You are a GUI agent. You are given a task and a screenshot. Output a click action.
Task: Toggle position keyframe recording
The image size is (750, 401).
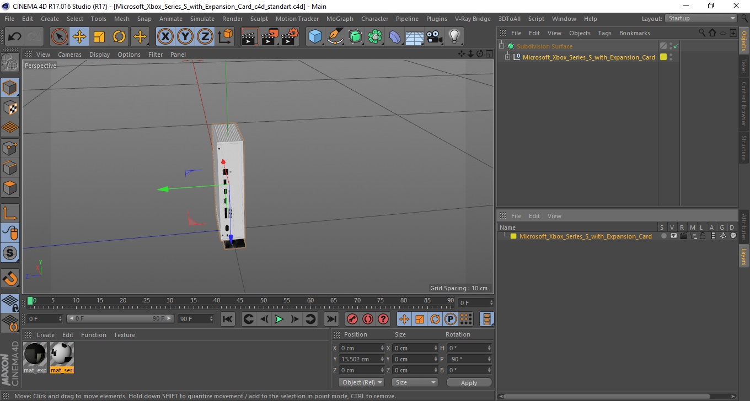pos(404,319)
